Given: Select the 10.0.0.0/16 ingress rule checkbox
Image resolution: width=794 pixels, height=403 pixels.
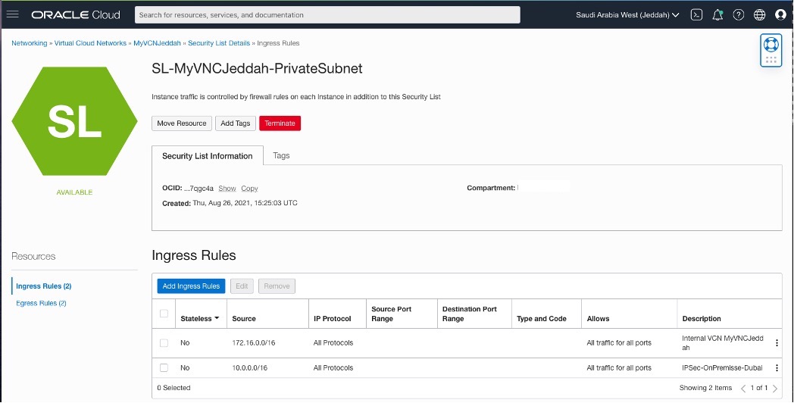Looking at the screenshot, I should point(164,368).
